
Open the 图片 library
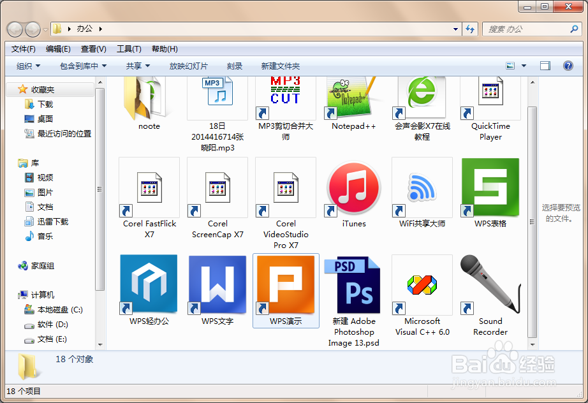click(x=45, y=193)
